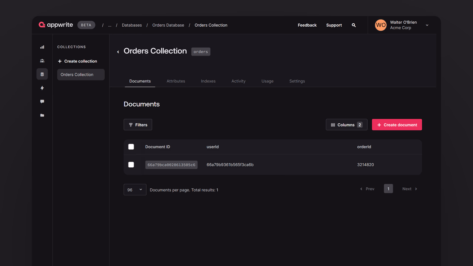Viewport: 473px width, 266px height.
Task: Click the BETA badge
Action: [x=86, y=25]
